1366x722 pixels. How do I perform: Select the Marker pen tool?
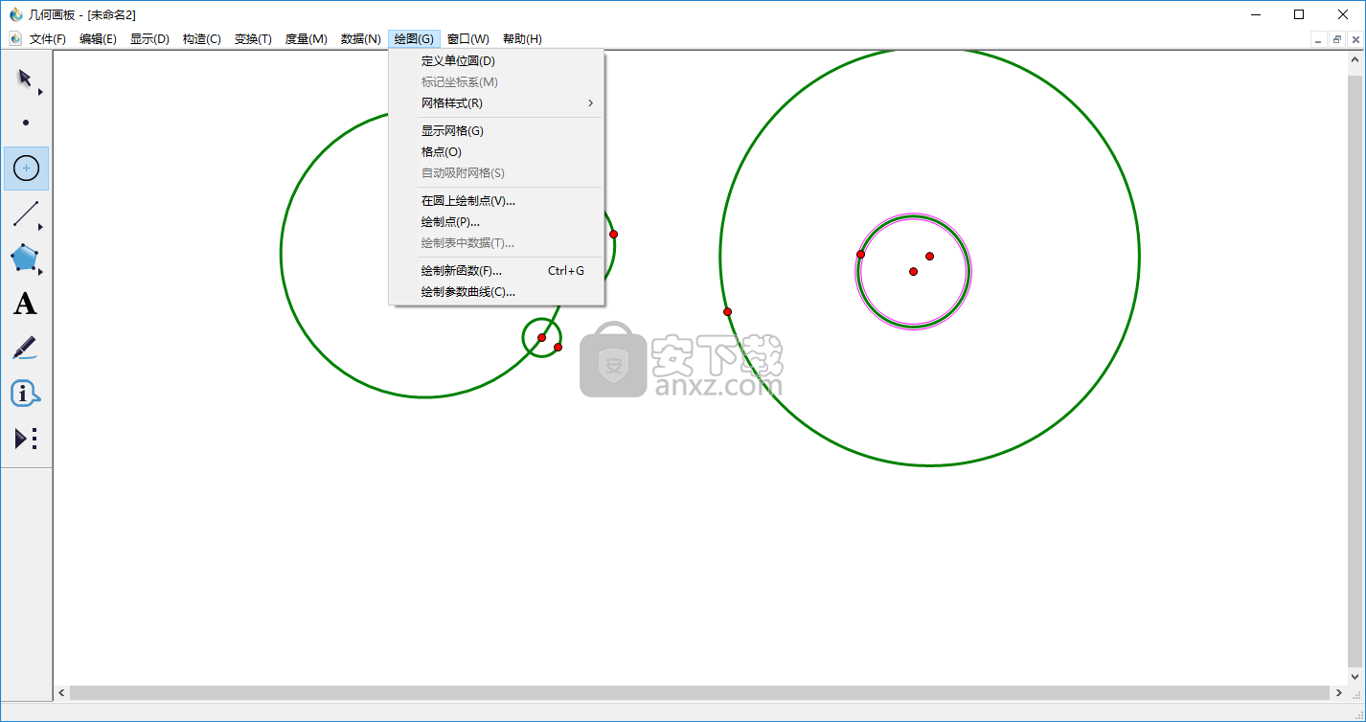pyautogui.click(x=25, y=349)
